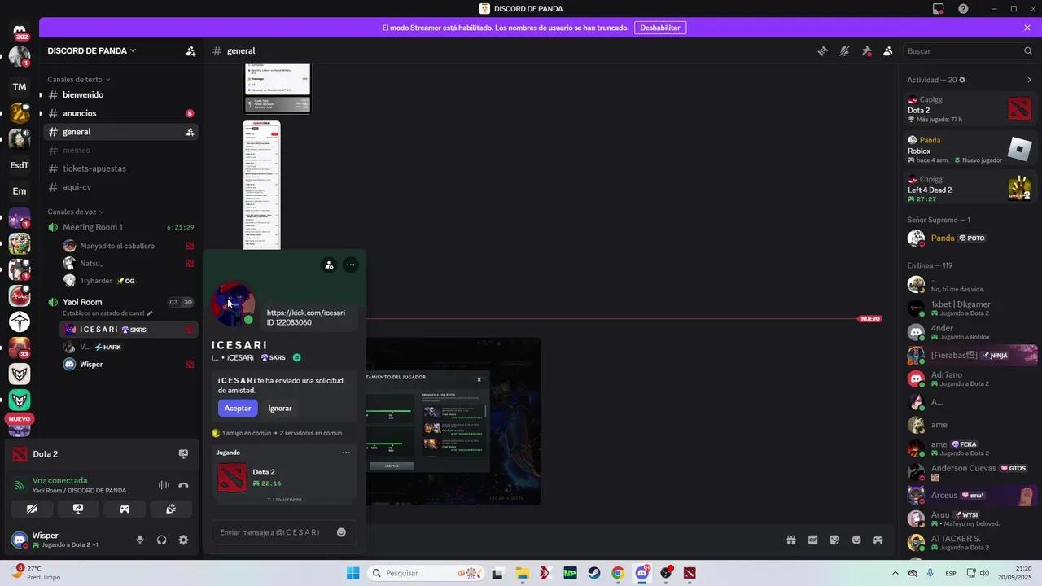This screenshot has height=586, width=1042.
Task: Select the TM server in server list
Action: pos(20,86)
